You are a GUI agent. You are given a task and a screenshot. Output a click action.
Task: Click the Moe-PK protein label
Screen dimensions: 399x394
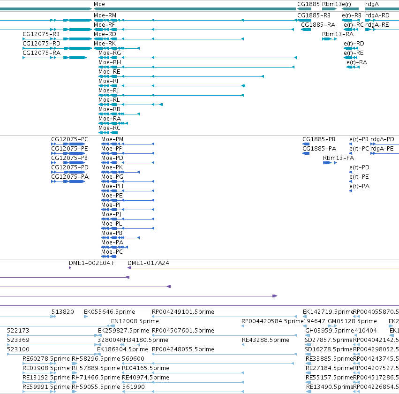coord(112,168)
